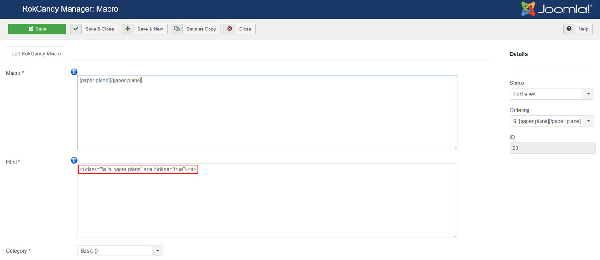Click the fa-paper-plane HTML code text
Viewport: 600px width, 260px height.
(x=138, y=169)
